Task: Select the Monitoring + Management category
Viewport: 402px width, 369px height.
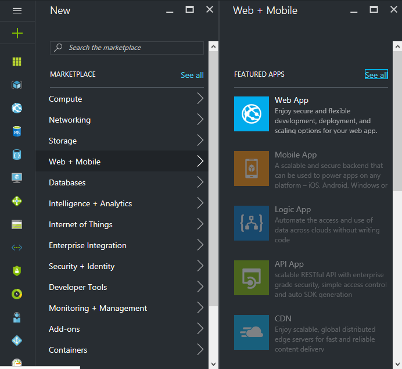Action: [x=122, y=308]
